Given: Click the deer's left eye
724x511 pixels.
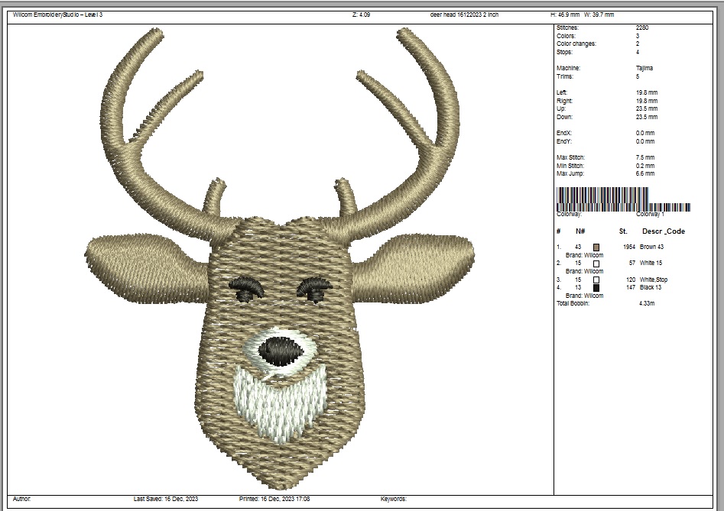Looking at the screenshot, I should [246, 289].
